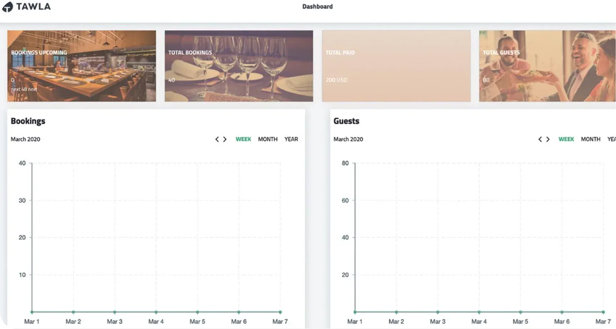Go to next period in Bookings chart
Image resolution: width=616 pixels, height=329 pixels.
(225, 139)
